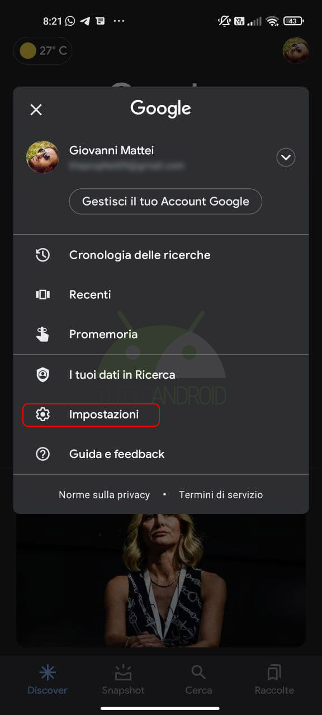Tap Gestisci il tuo Account Google
Viewport: 322px width, 715px height.
click(165, 202)
